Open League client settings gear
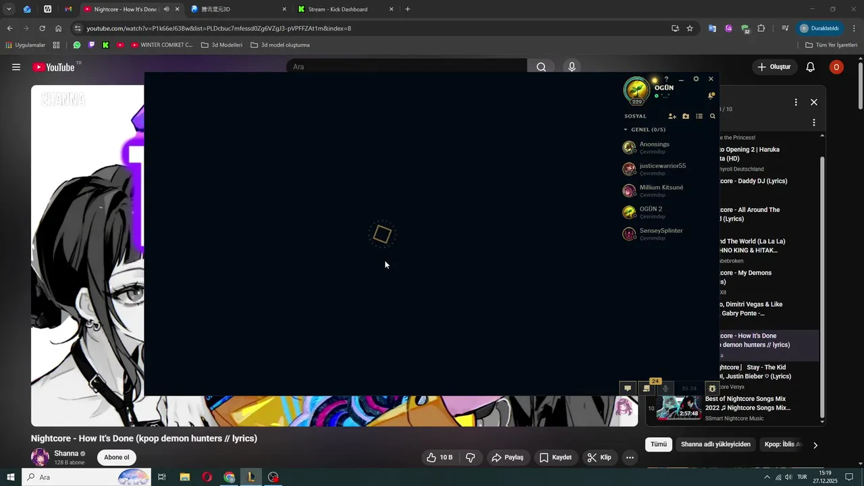The image size is (864, 486). coord(696,79)
